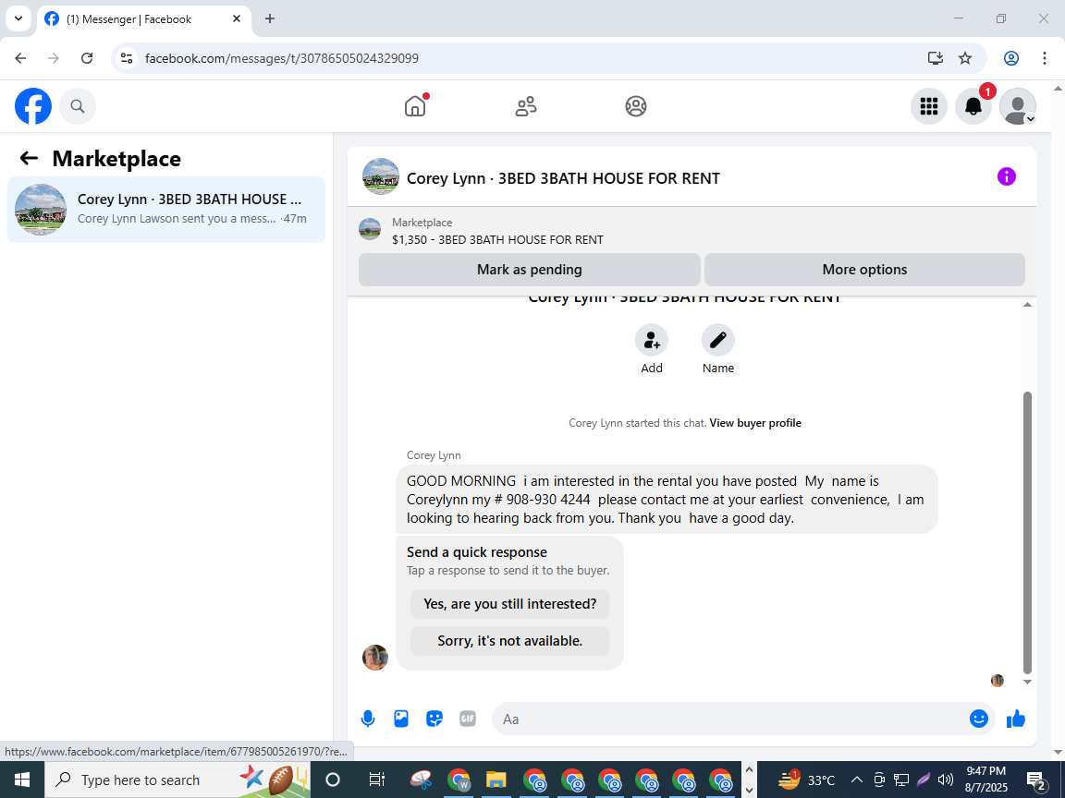
Task: Click the Add people icon
Action: tap(652, 340)
